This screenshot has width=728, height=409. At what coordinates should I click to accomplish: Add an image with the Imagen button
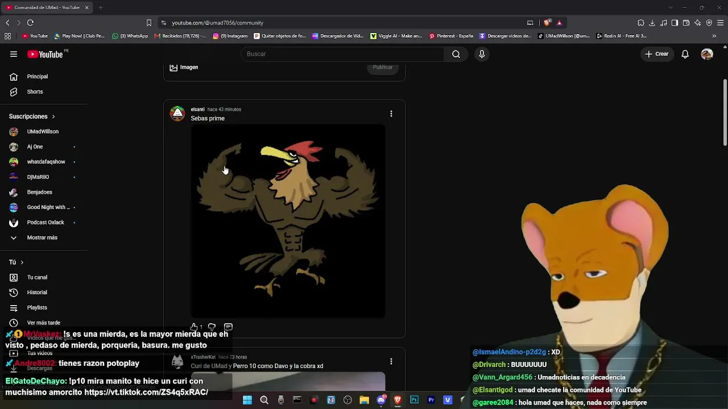pos(184,67)
